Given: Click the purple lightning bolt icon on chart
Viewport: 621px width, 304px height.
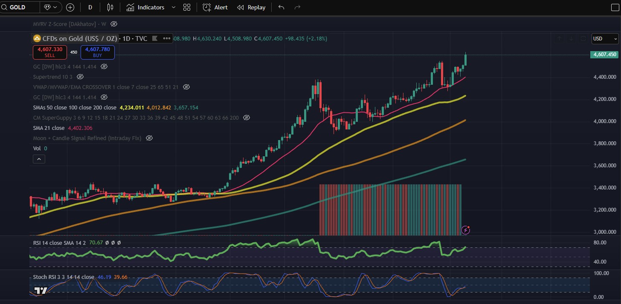Looking at the screenshot, I should [466, 230].
